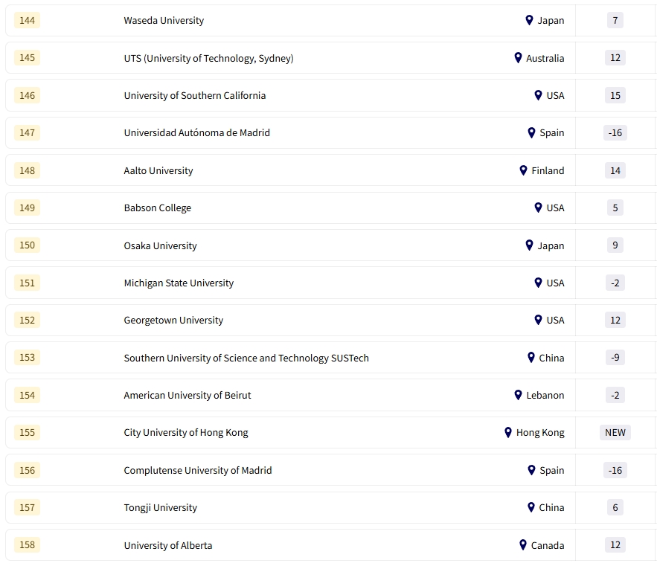Click the location pin beside Canada
Viewport: 657px width, 566px height.
pyautogui.click(x=523, y=545)
